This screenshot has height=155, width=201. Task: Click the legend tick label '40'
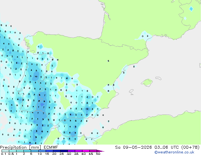[x=83, y=154]
